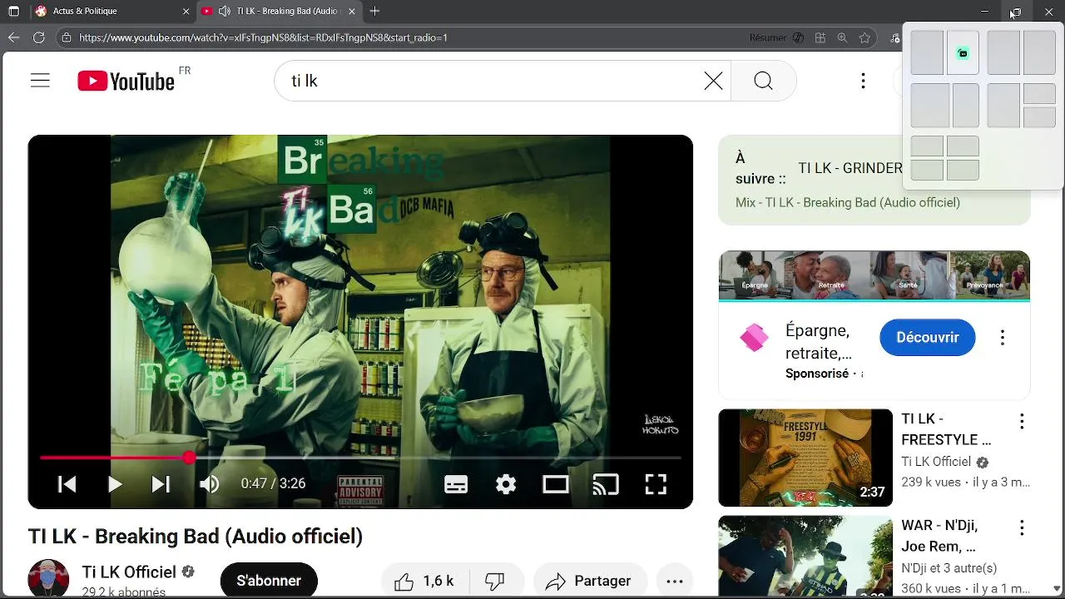Image resolution: width=1065 pixels, height=599 pixels.
Task: Open the WAR - N'Dji video thumbnail
Action: coord(805,556)
